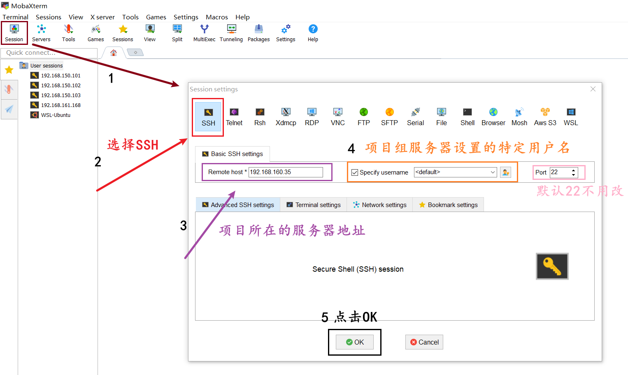Screen dimensions: 628x375
Task: Click the paper plane sidebar icon
Action: (9, 109)
